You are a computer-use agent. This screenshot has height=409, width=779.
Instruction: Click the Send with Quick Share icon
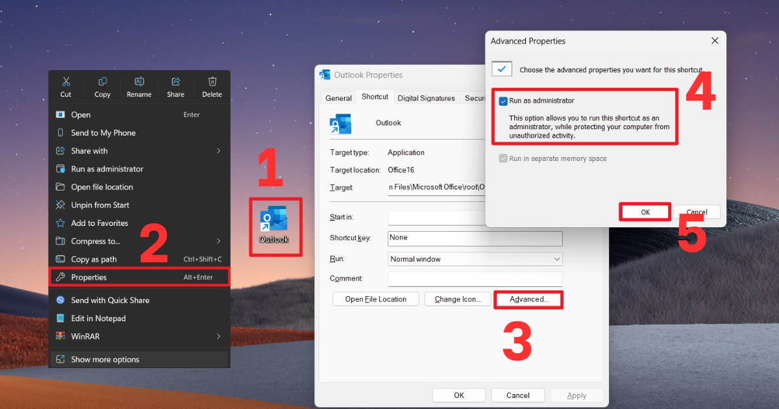pos(60,300)
